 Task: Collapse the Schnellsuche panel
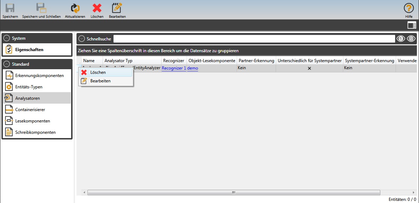click(82, 39)
